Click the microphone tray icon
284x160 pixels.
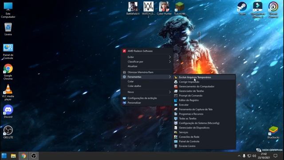(x=244, y=156)
